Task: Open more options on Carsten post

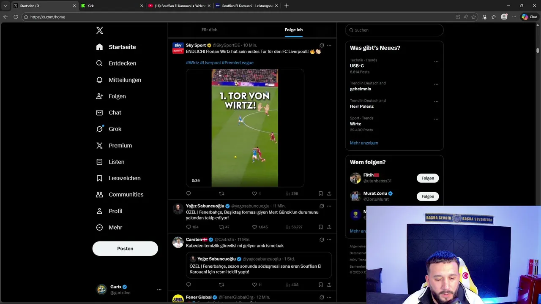Action: point(329,239)
